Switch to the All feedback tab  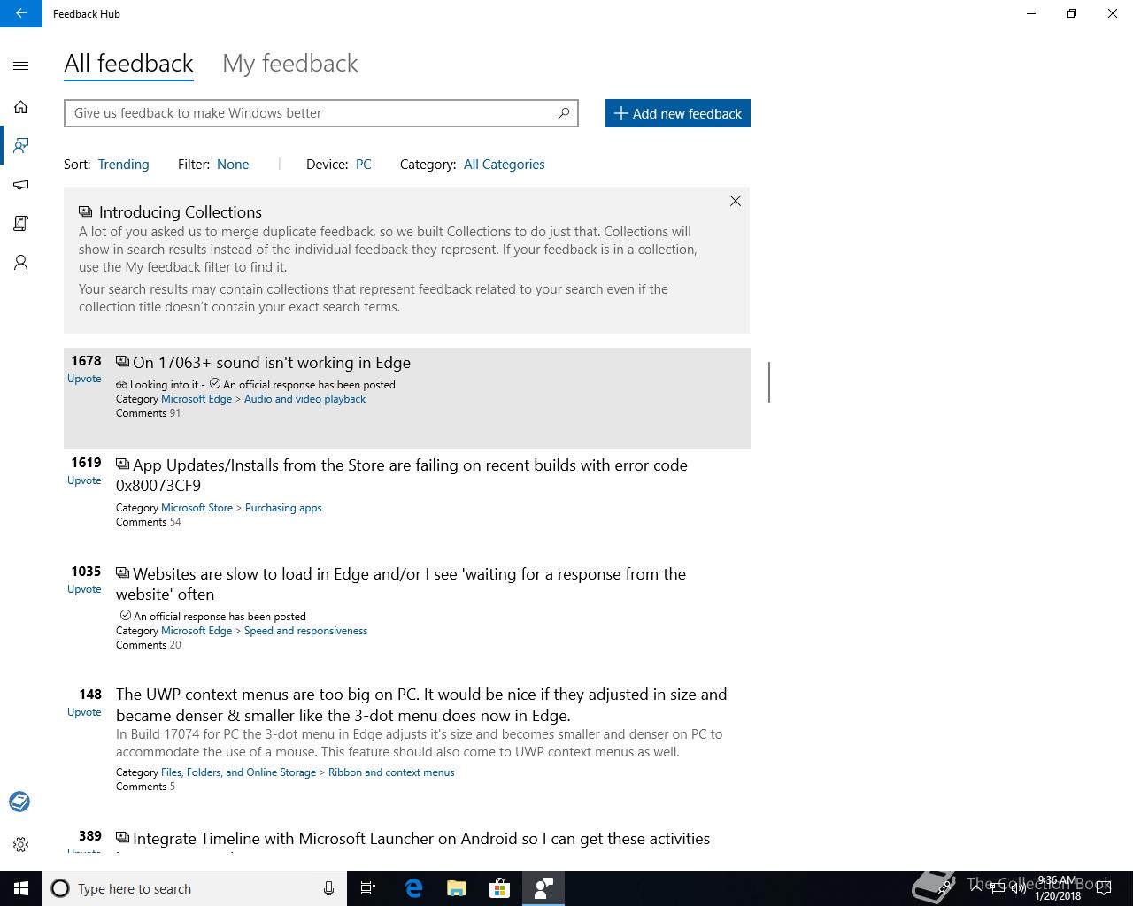click(128, 64)
